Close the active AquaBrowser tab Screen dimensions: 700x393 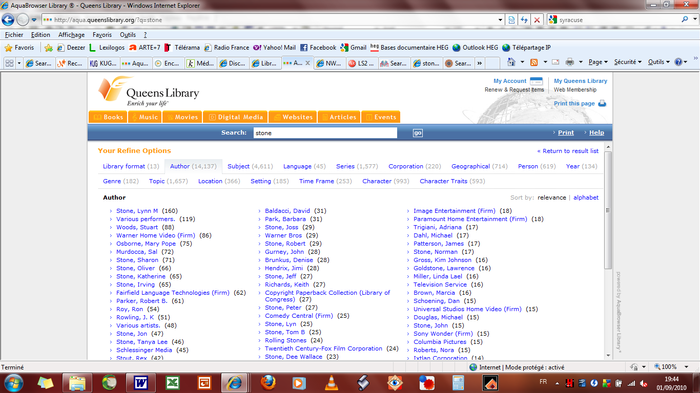[x=307, y=63]
